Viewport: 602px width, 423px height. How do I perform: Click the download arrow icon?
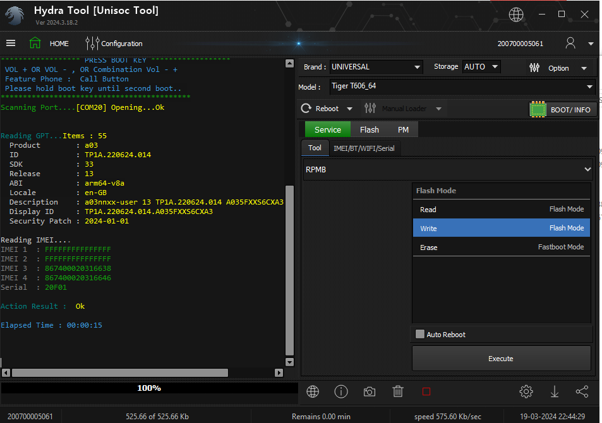(x=555, y=391)
